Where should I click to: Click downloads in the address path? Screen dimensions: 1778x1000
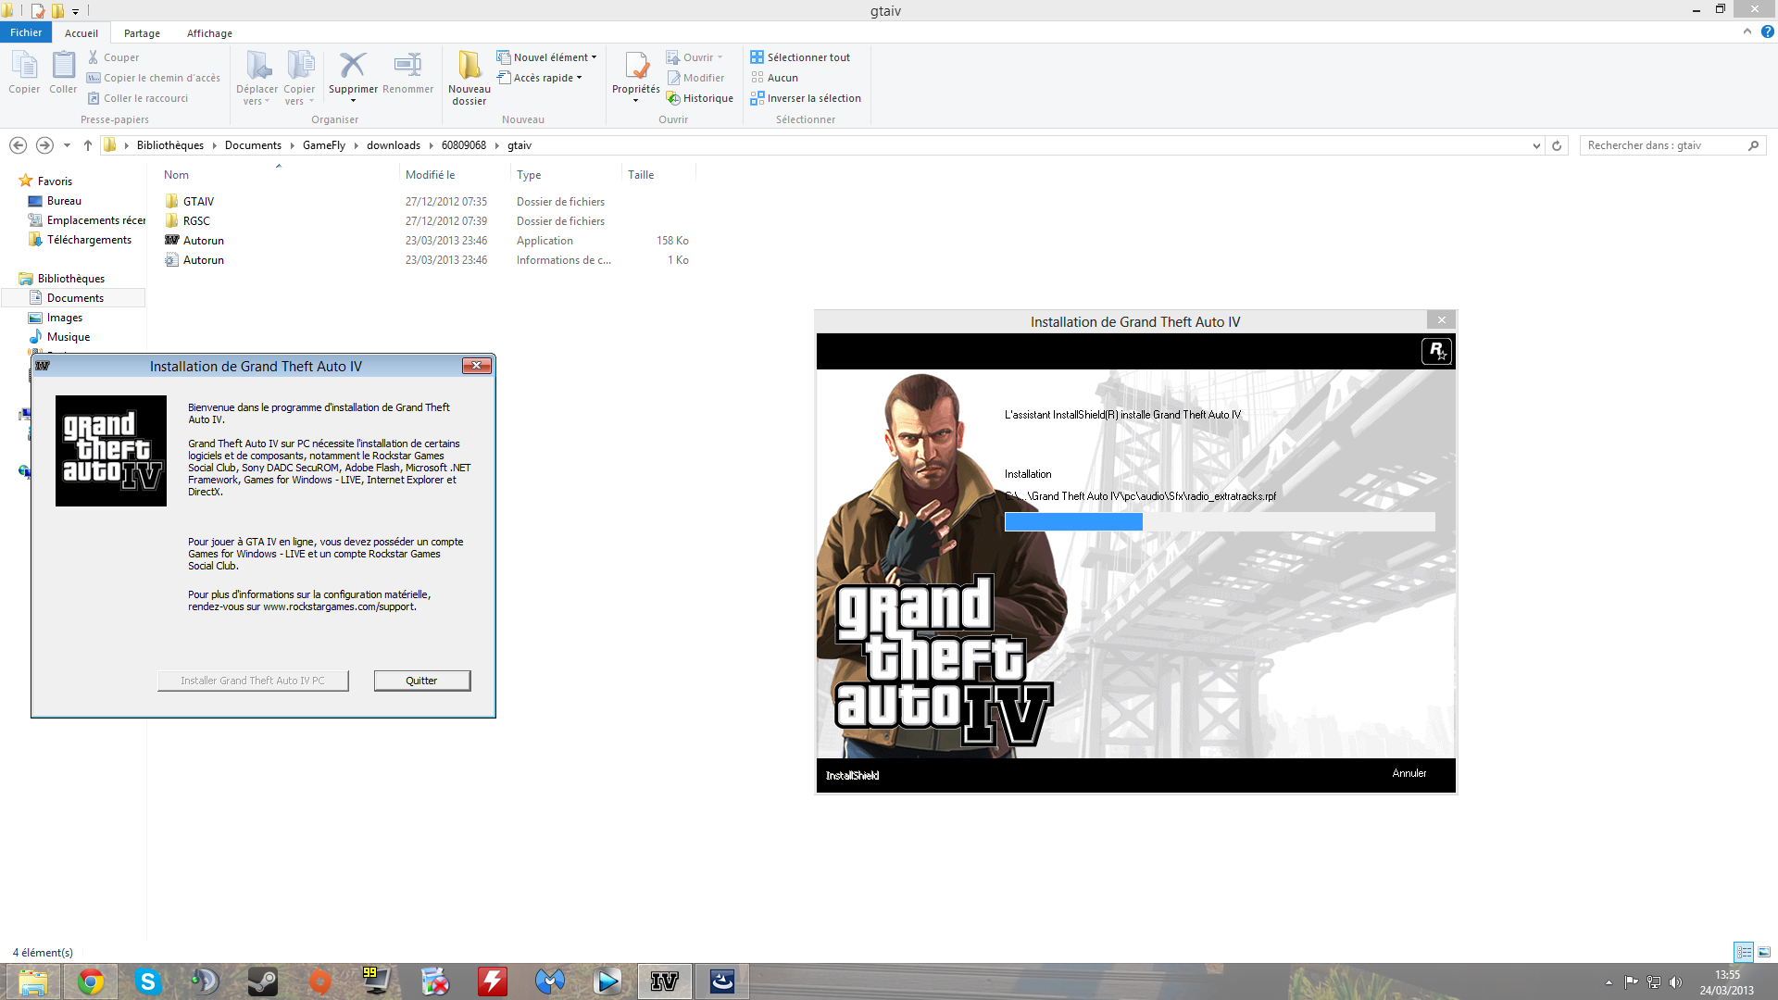[394, 145]
